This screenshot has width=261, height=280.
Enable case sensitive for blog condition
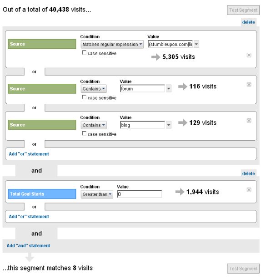84,133
